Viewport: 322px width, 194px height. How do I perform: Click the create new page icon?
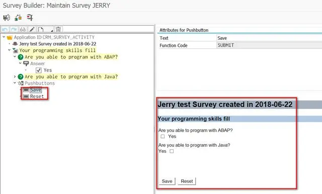pyautogui.click(x=41, y=29)
